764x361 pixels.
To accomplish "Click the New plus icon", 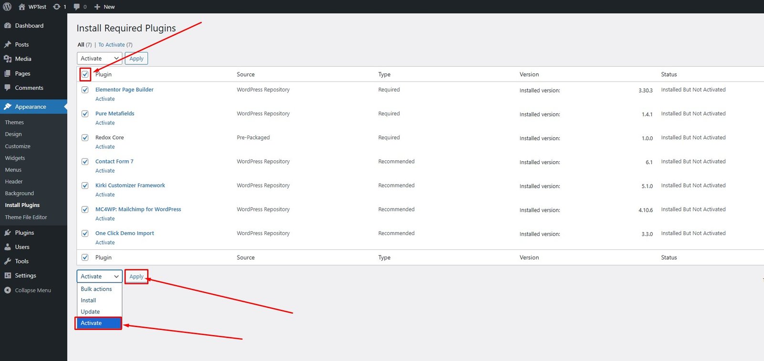I will coord(97,7).
